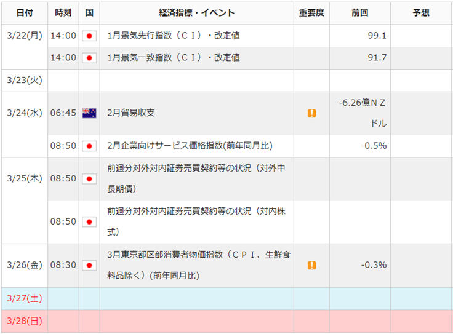
Task: Click time 14:00 in 景気一致指数 row
Action: coord(63,57)
